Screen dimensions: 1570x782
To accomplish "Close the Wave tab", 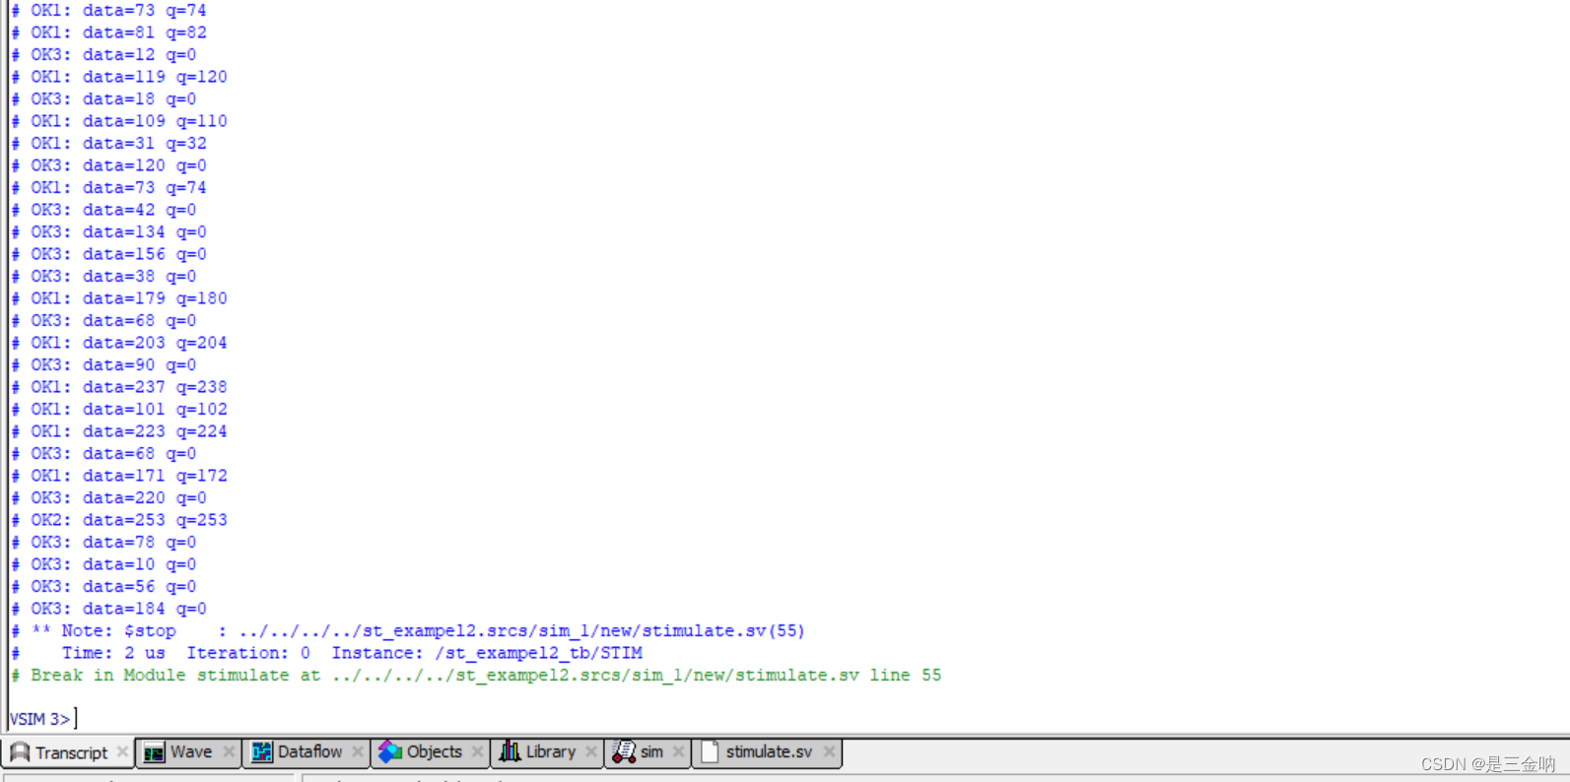I will click(x=229, y=752).
